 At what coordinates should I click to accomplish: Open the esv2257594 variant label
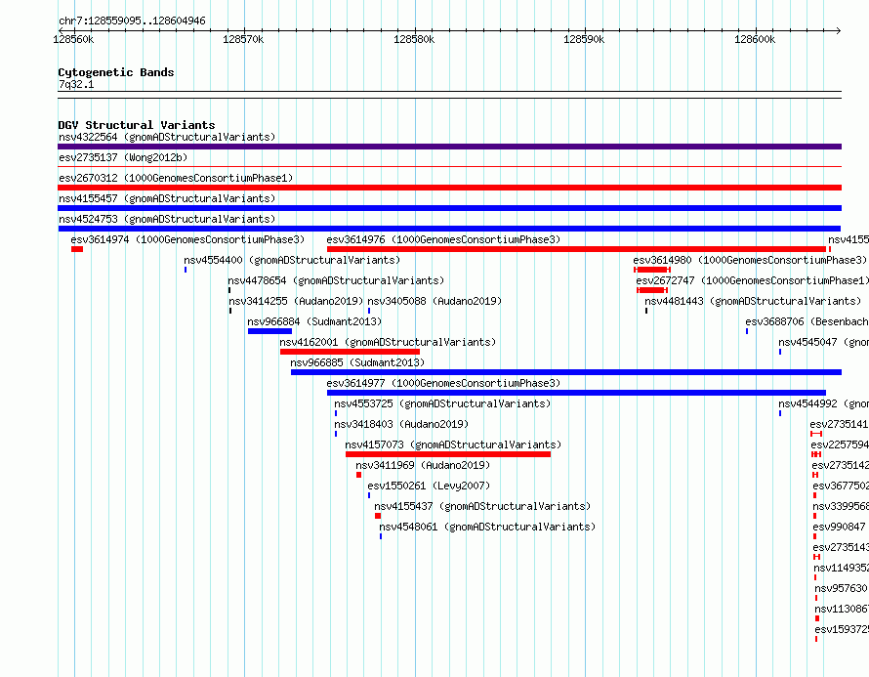(x=840, y=444)
